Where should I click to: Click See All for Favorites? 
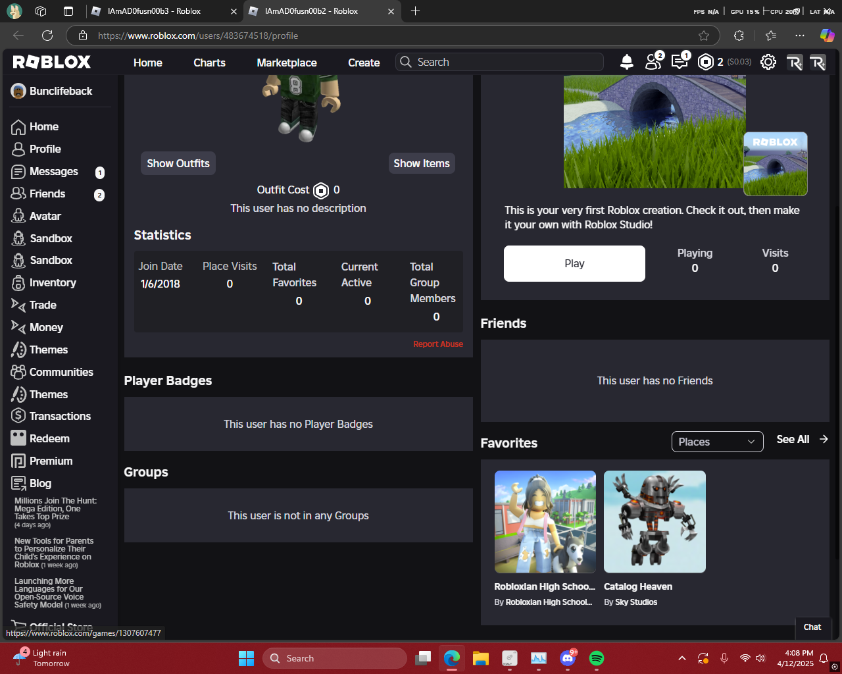point(802,439)
